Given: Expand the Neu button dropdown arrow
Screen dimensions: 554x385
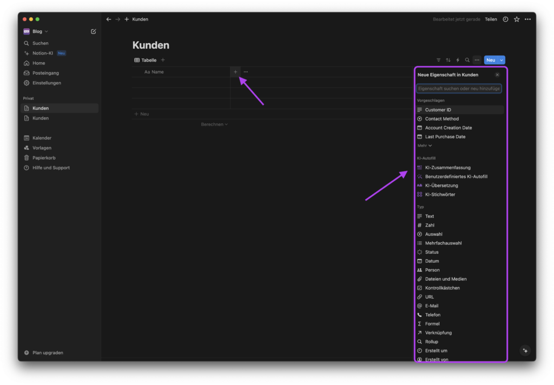Looking at the screenshot, I should [502, 60].
